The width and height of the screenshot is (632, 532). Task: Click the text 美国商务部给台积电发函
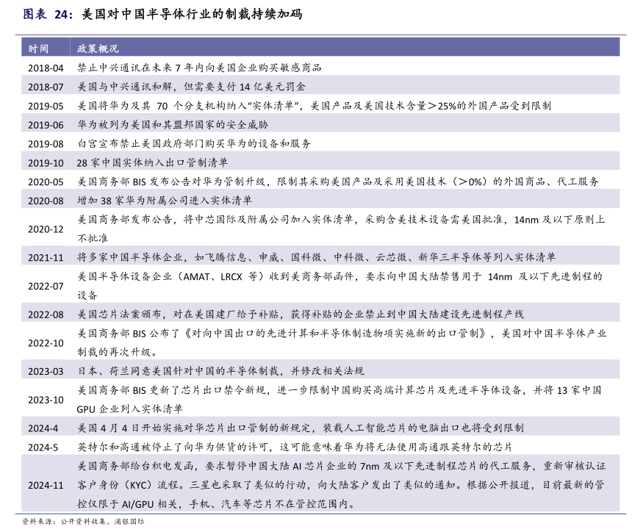point(135,466)
